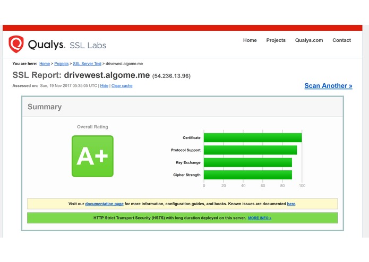Click the A+ overall rating badge
The height and width of the screenshot is (262, 369).
pyautogui.click(x=92, y=156)
